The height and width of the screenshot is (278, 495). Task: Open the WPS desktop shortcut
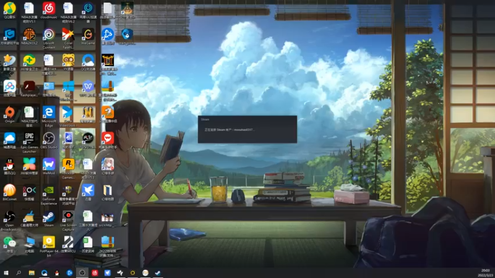pos(88,88)
